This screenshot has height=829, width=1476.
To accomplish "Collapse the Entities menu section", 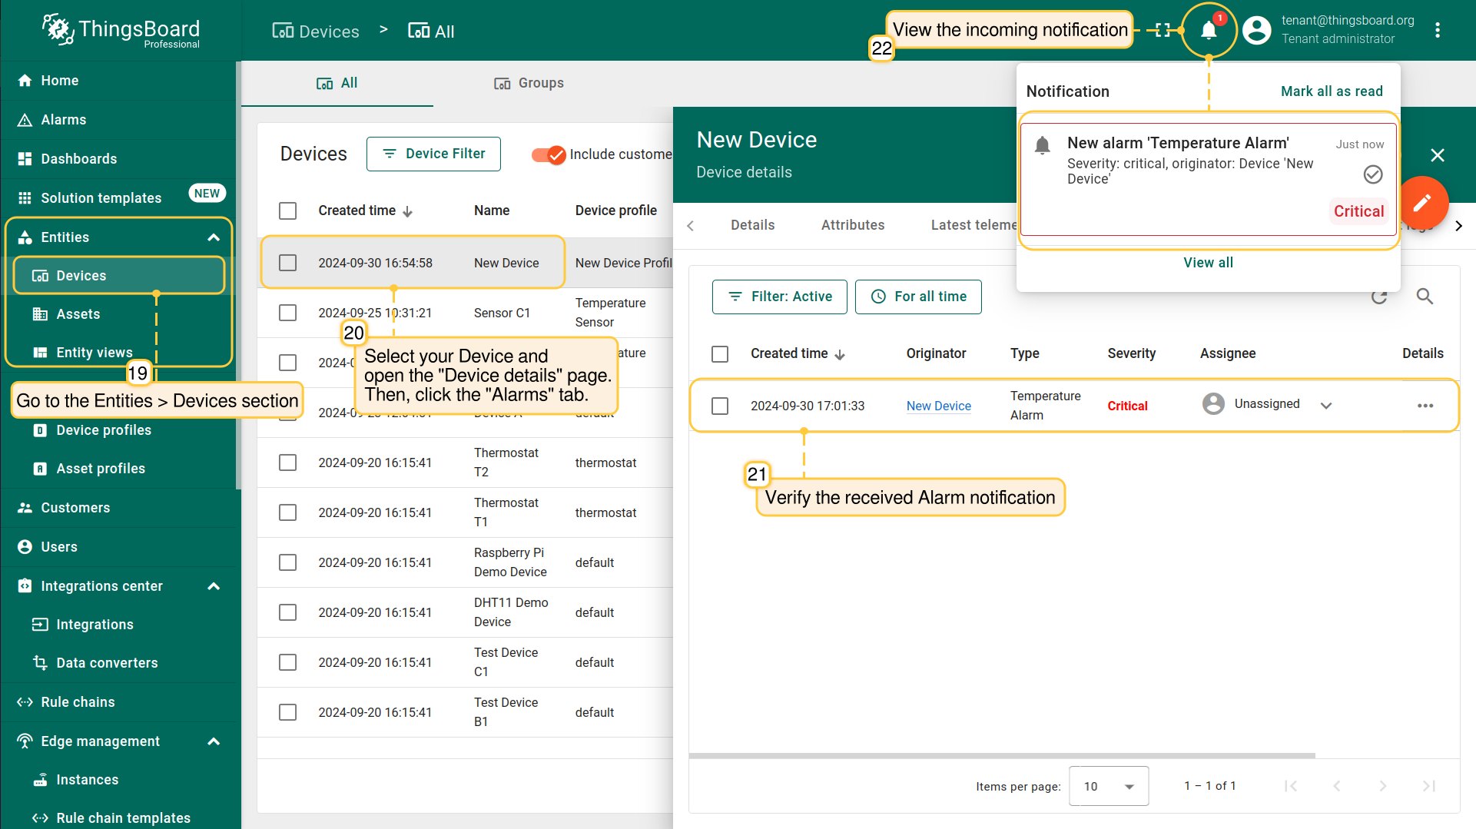I will 214,237.
